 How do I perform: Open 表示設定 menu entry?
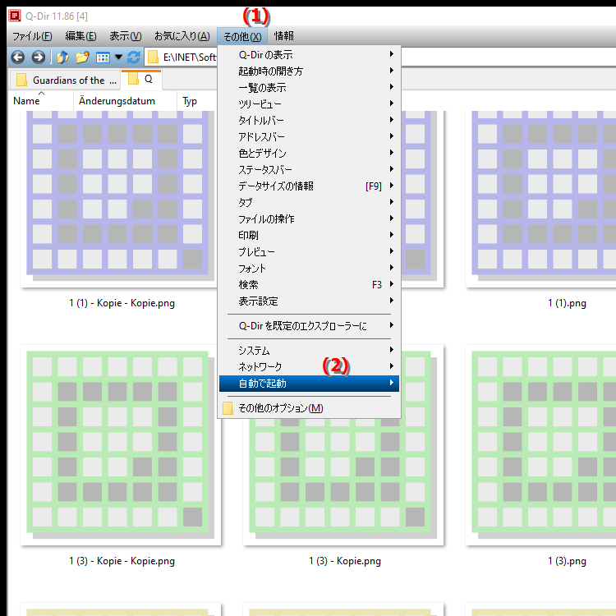[x=309, y=301]
